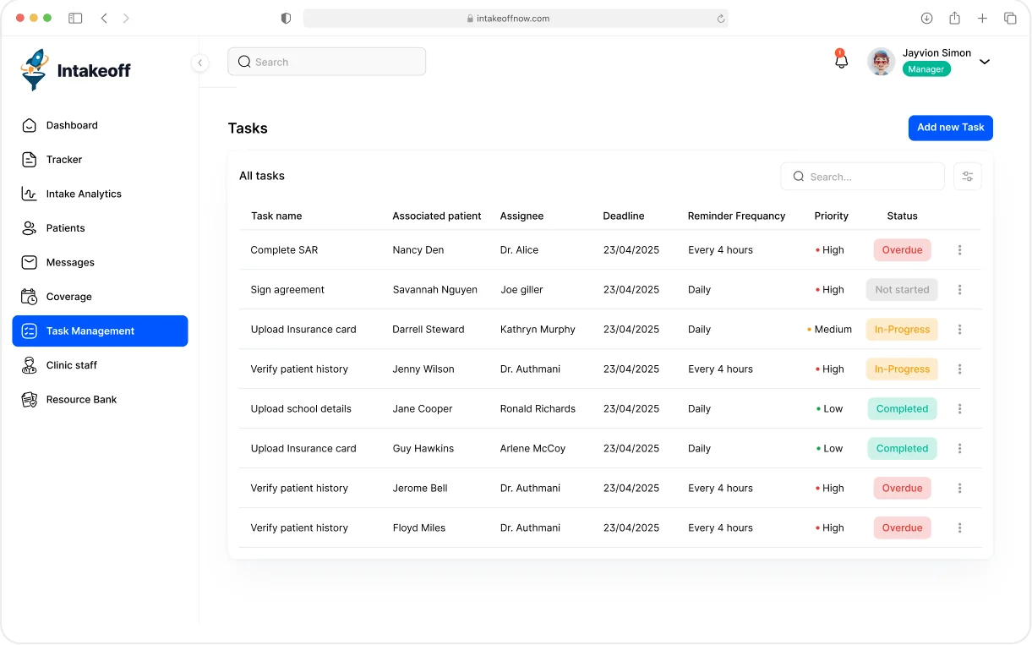Screen dimensions: 1032x645
Task: Click the browser share icon
Action: click(x=954, y=18)
